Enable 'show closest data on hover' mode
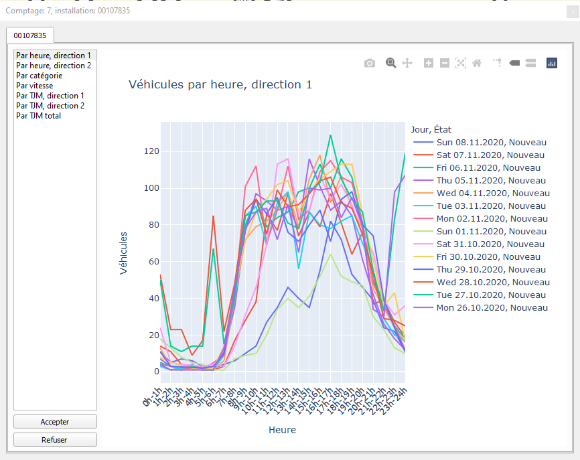580x460 pixels. pyautogui.click(x=514, y=62)
